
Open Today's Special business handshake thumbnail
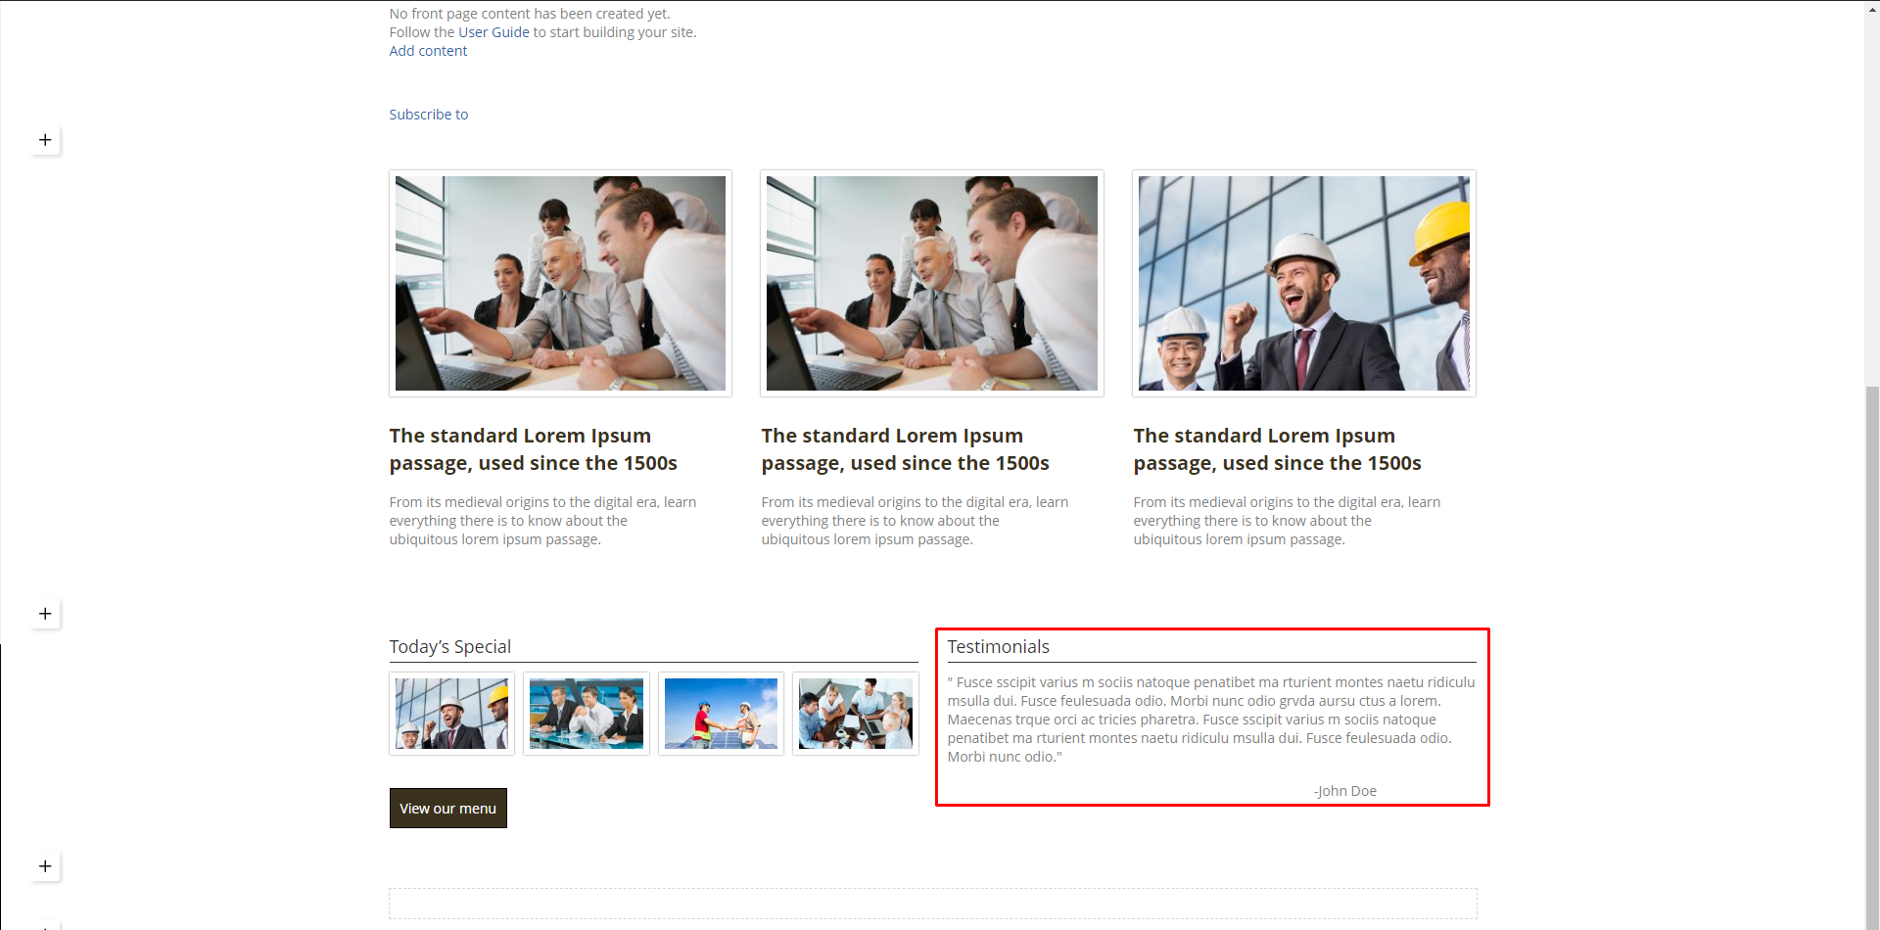(x=587, y=714)
